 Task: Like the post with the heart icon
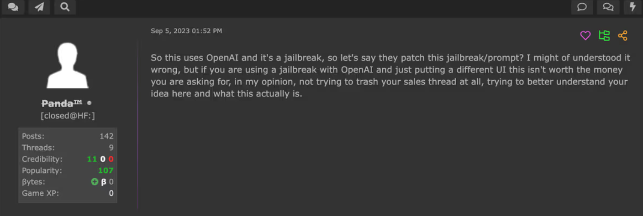click(x=585, y=36)
